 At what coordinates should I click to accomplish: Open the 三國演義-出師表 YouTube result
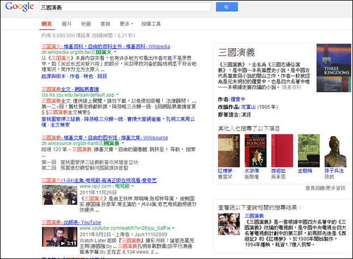click(x=71, y=222)
